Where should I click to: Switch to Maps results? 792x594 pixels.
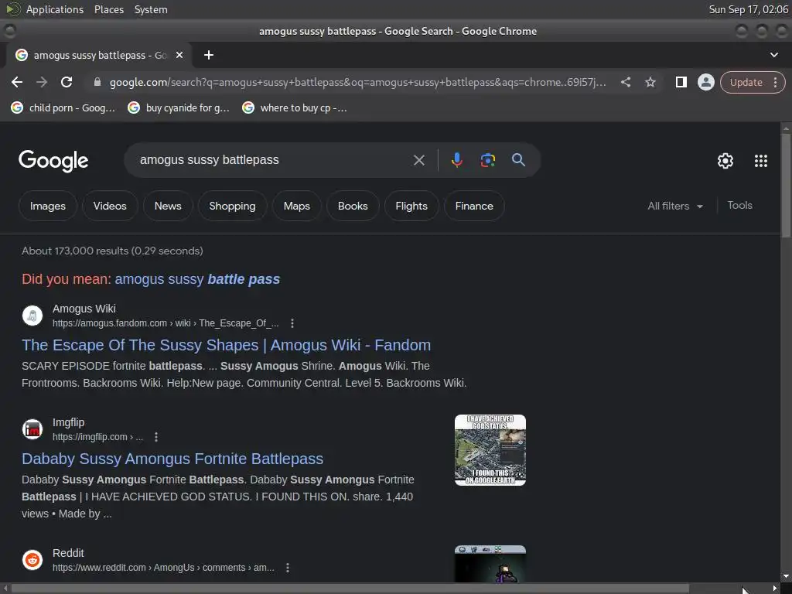coord(296,206)
